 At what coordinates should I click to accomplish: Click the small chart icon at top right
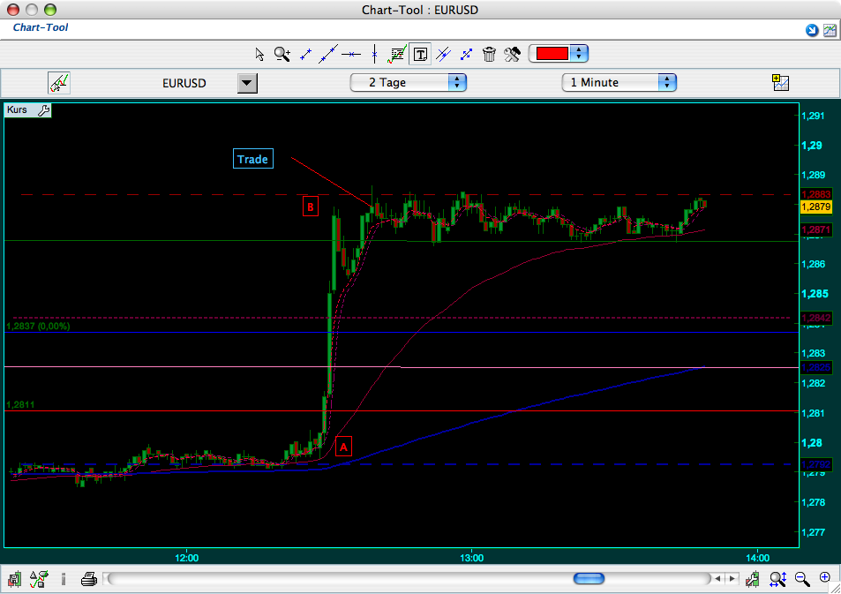[830, 31]
